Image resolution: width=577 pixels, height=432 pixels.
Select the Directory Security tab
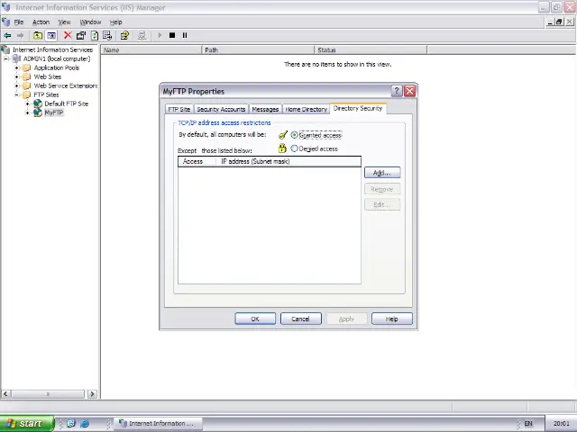tap(358, 108)
